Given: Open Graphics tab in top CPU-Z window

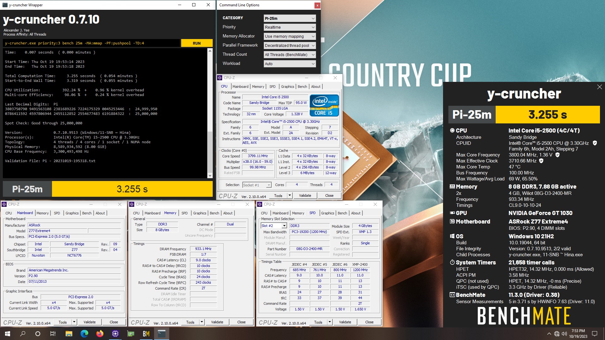Looking at the screenshot, I should pos(287,87).
